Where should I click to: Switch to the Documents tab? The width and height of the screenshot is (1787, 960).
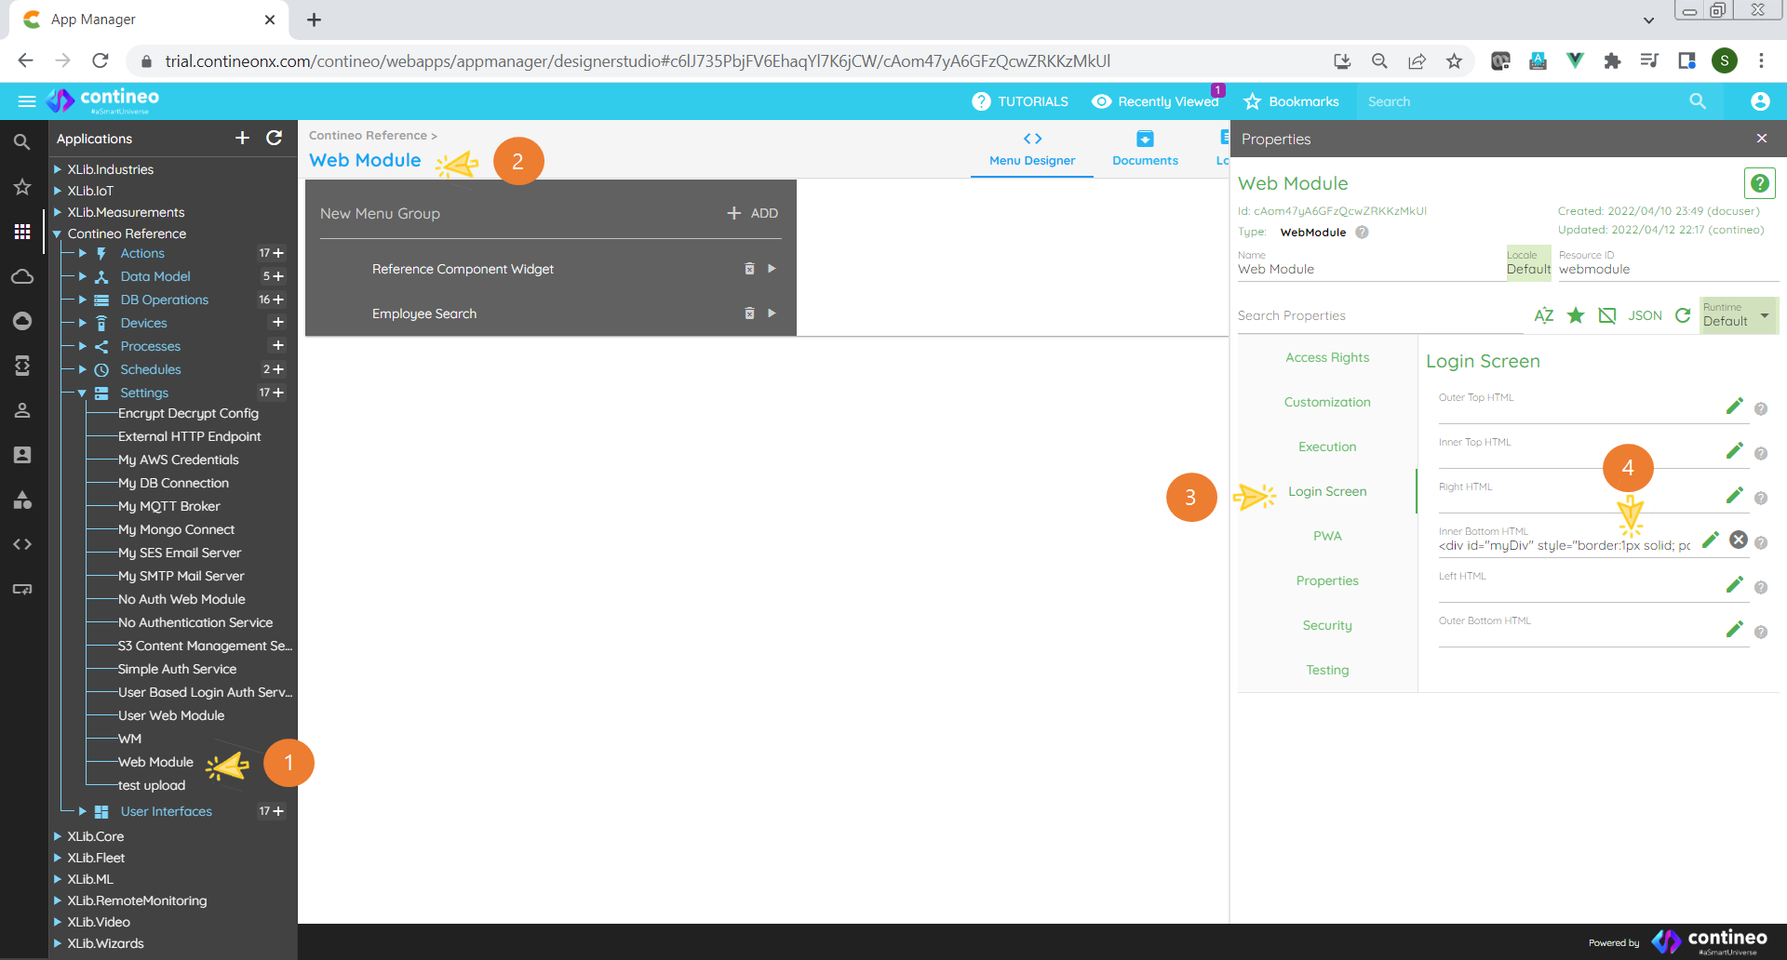click(x=1144, y=149)
